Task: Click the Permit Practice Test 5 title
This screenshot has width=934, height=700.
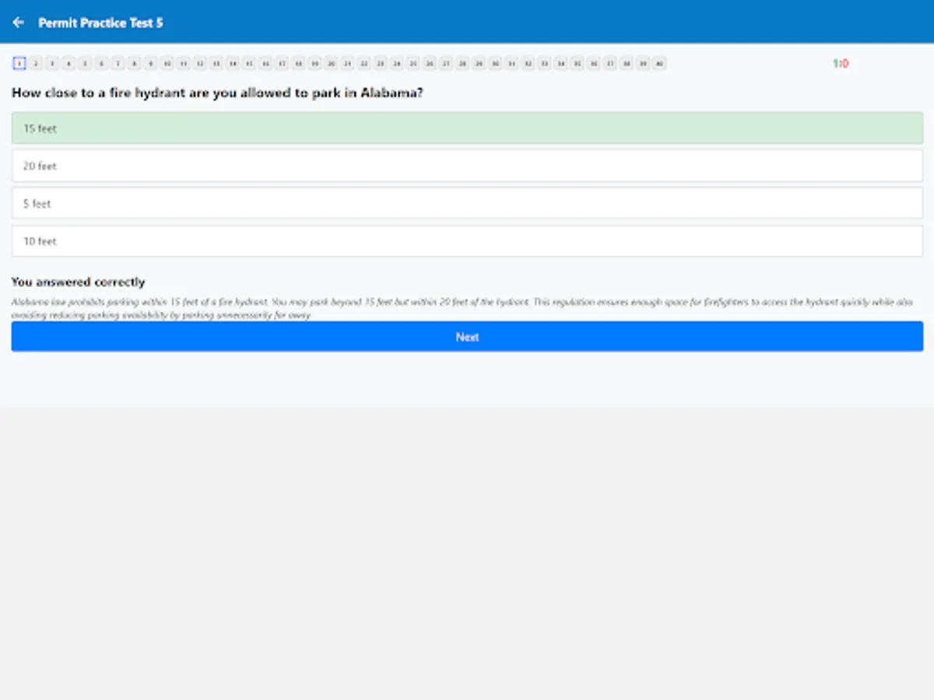Action: click(100, 23)
